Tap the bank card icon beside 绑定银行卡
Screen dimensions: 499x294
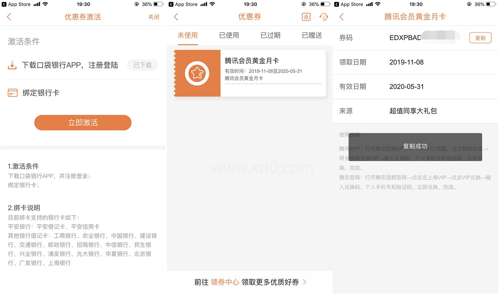pyautogui.click(x=13, y=93)
